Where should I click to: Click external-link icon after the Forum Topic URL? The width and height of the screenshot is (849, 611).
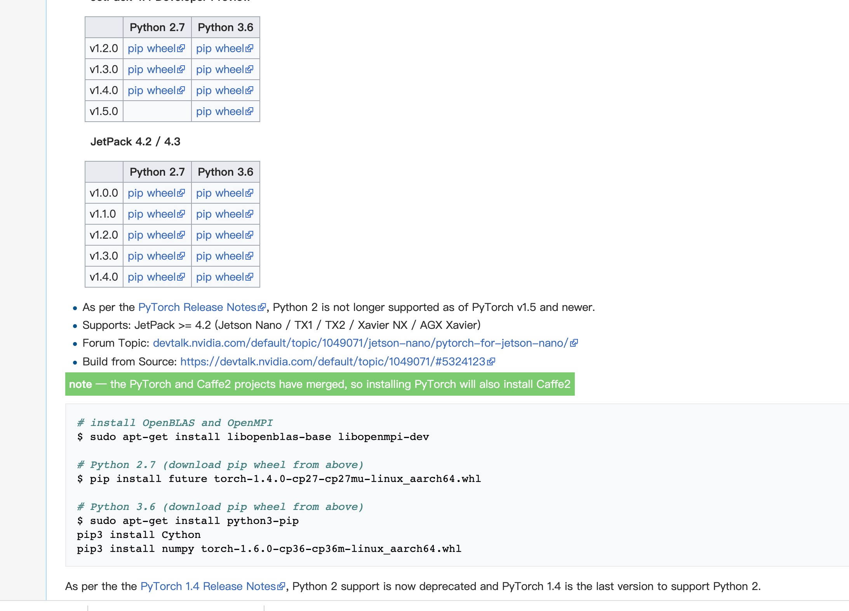574,343
